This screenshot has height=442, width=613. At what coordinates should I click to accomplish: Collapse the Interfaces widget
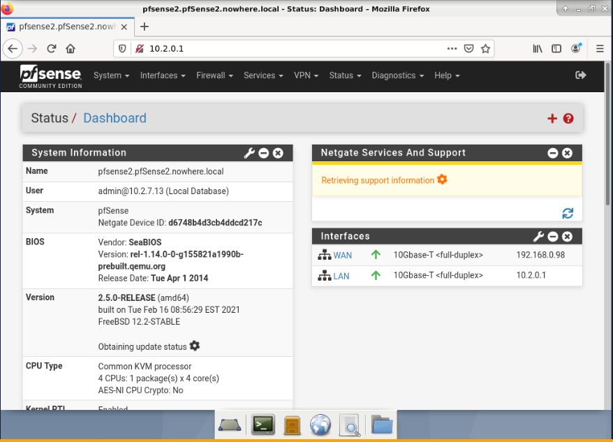coord(553,236)
